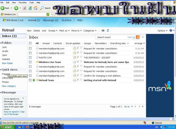This screenshot has height=129, width=176.
Task: Open Firefox from the quick launch bar
Action: (27, 127)
